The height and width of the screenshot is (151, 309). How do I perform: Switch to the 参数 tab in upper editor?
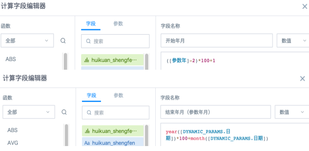click(118, 24)
